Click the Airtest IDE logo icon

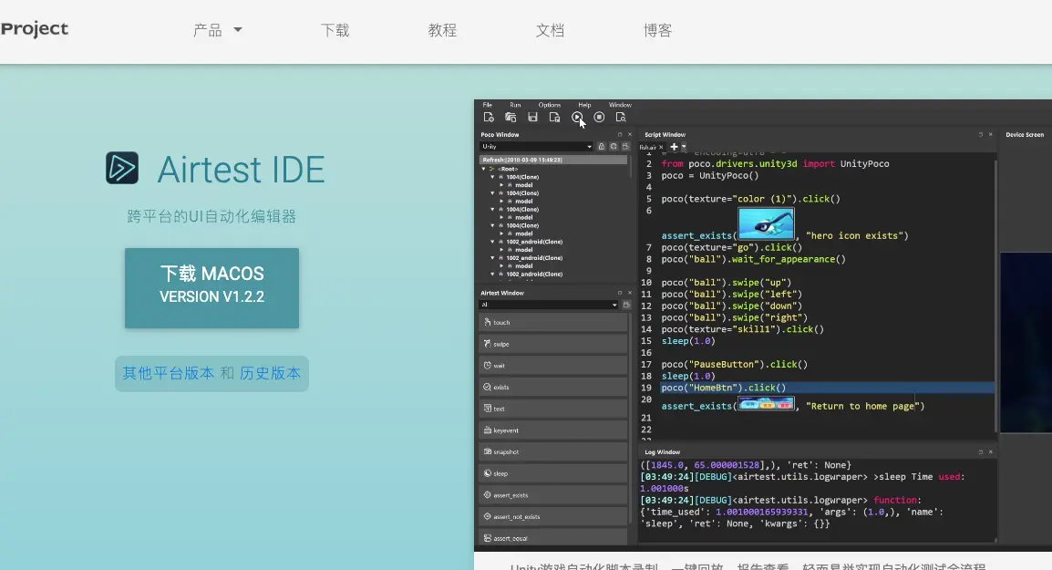pos(122,168)
